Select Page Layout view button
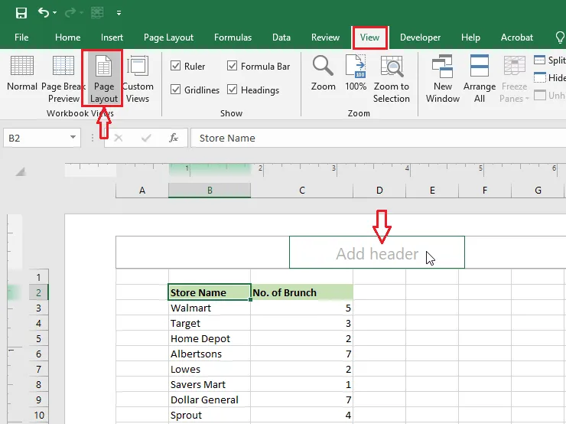This screenshot has height=424, width=566. [103, 79]
